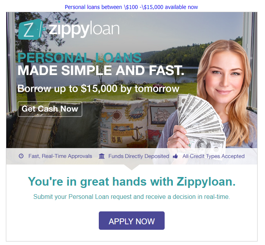Click Fast, Real-Time Approvals text

(60, 156)
